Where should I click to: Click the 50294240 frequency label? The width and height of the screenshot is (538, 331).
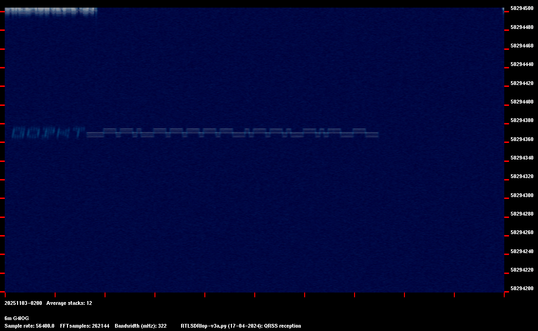click(x=522, y=251)
